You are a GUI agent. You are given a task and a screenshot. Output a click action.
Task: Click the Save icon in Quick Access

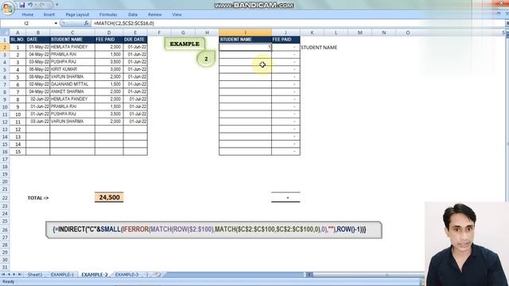coord(21,5)
